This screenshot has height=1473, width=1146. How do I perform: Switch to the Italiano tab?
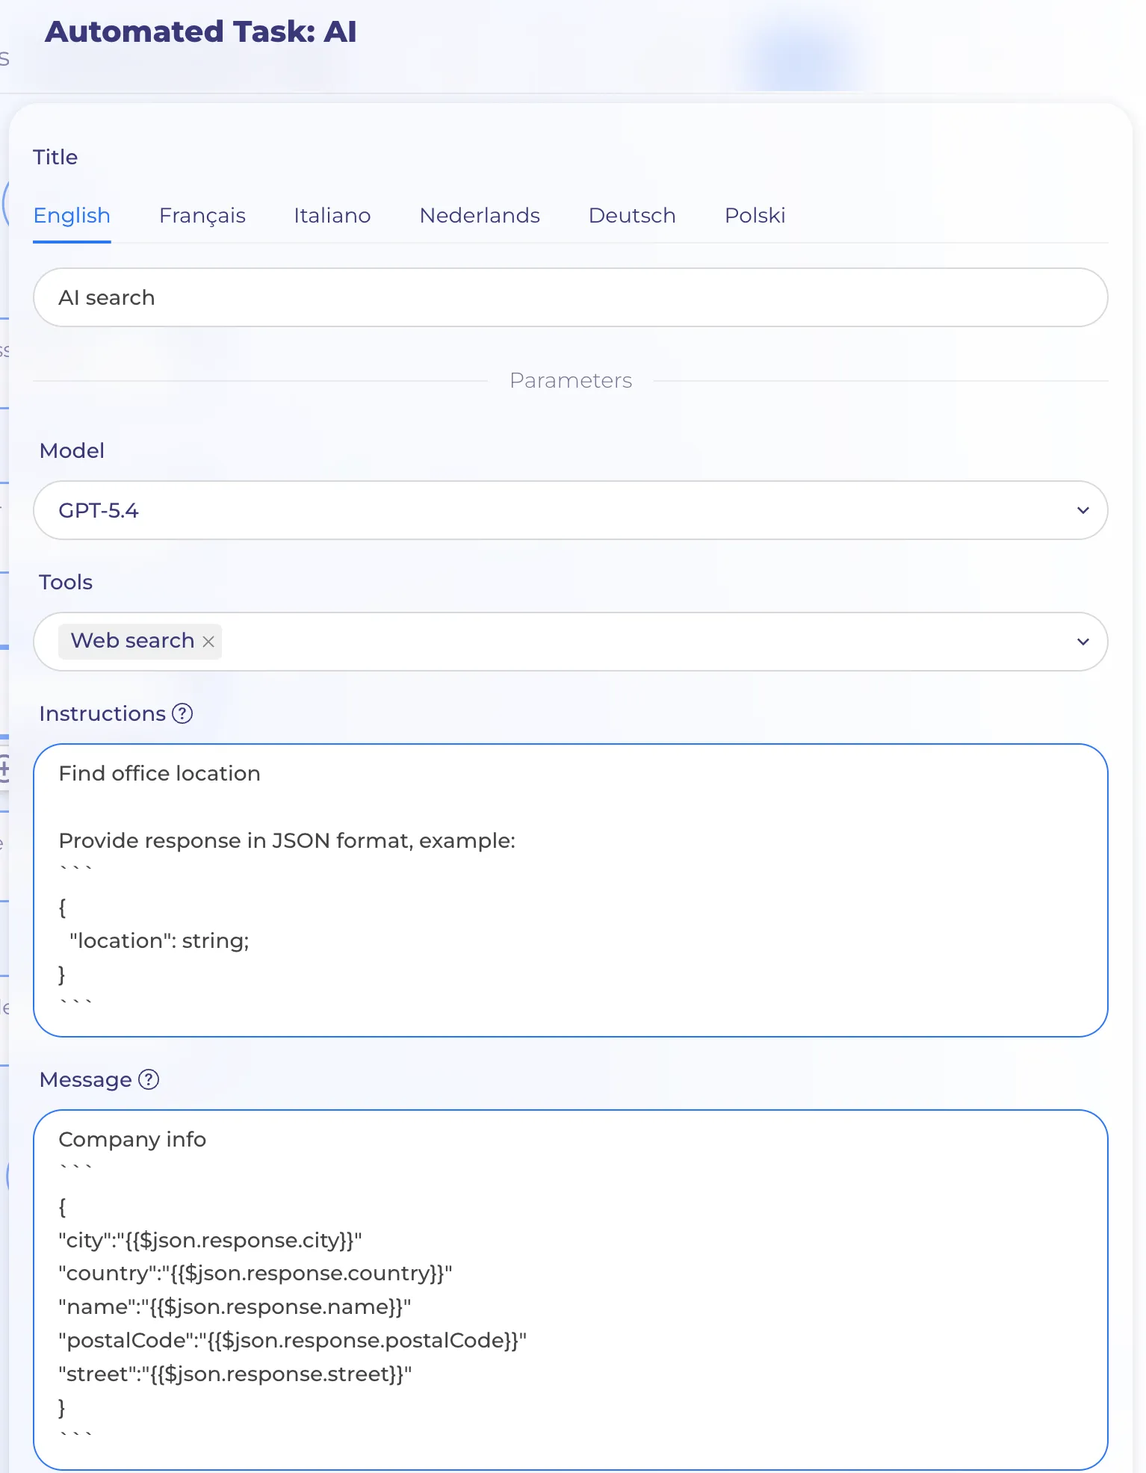tap(332, 216)
